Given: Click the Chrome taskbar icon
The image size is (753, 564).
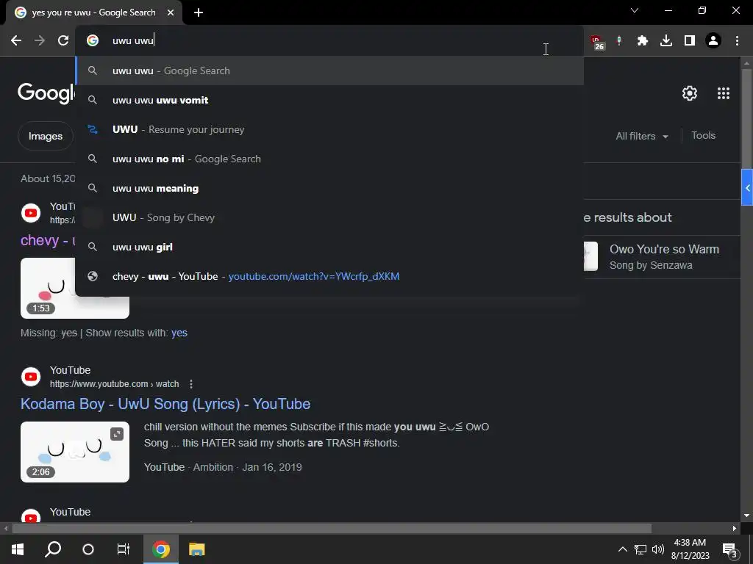Looking at the screenshot, I should [161, 549].
